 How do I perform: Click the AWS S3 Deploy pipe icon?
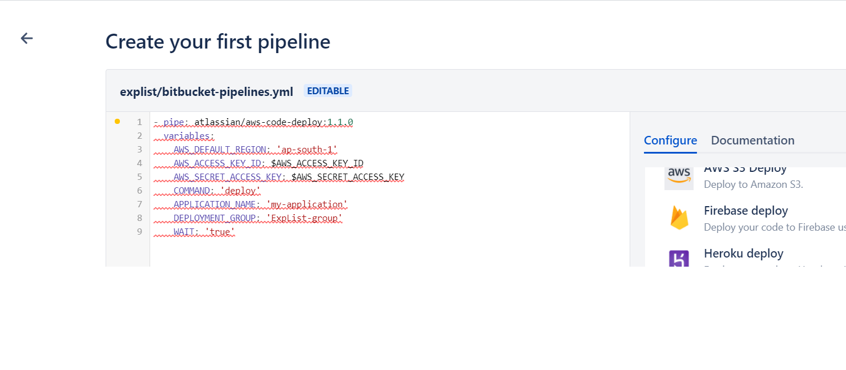point(679,177)
